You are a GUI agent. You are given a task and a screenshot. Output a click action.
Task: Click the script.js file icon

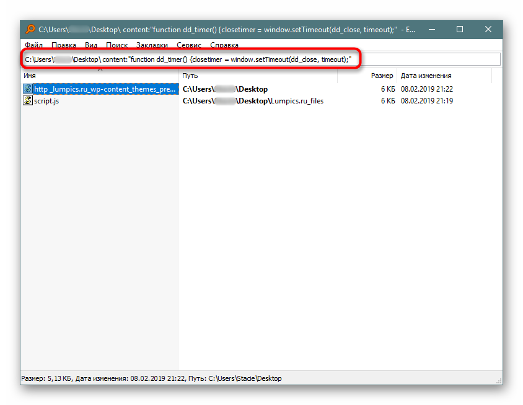tap(28, 100)
